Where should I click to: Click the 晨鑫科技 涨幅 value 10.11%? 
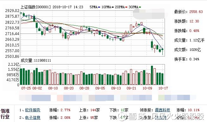tap(194, 110)
